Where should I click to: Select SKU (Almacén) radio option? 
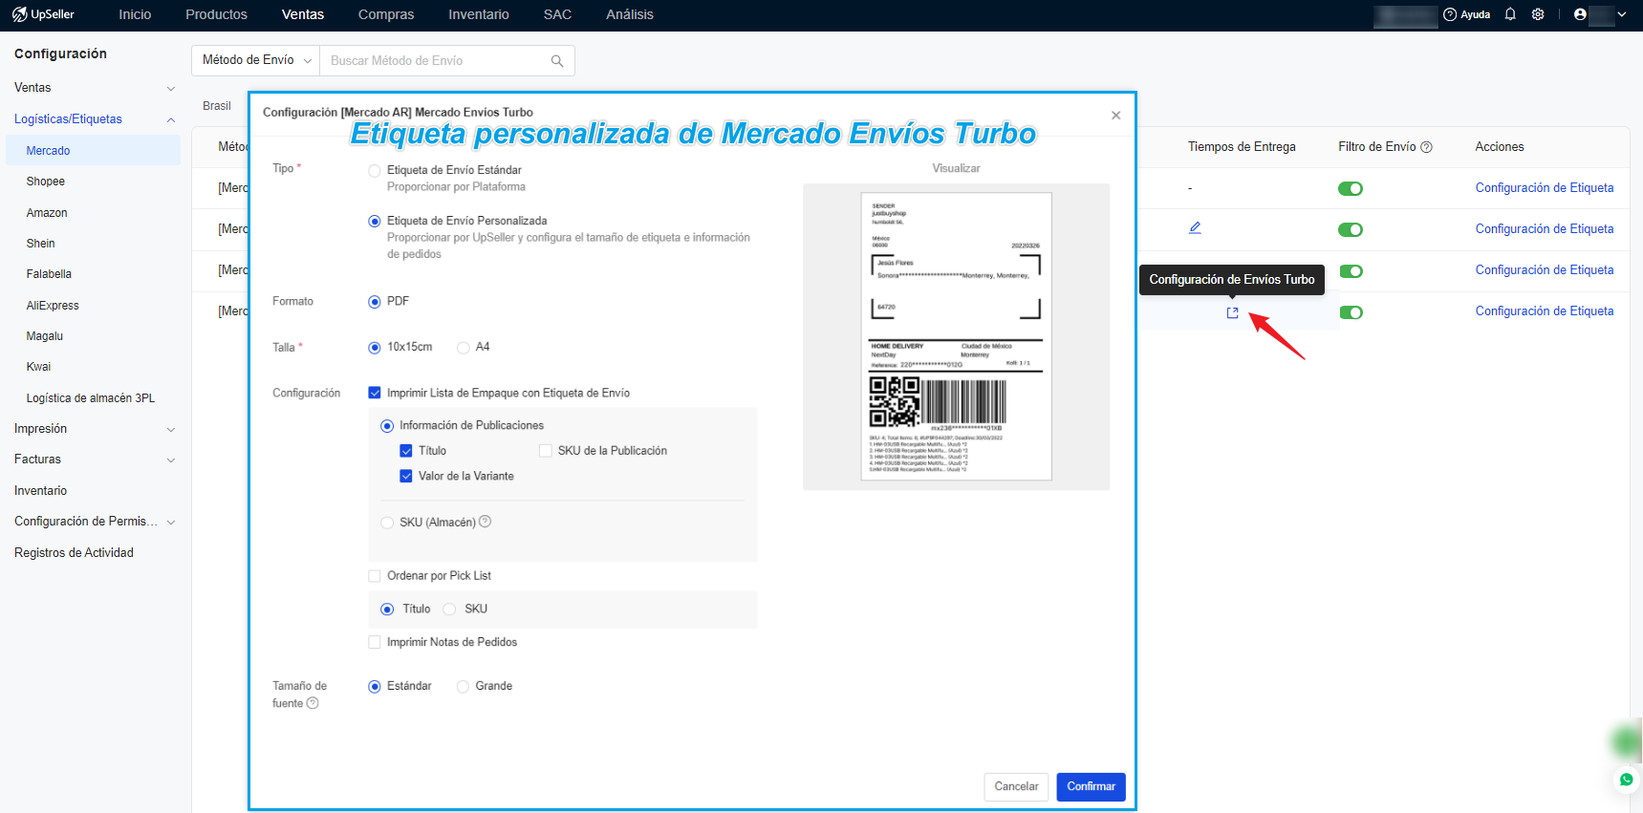(x=387, y=523)
